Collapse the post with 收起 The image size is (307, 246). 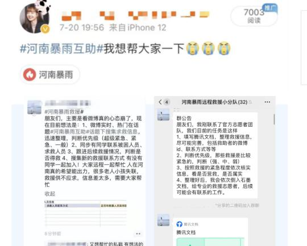click(x=50, y=194)
